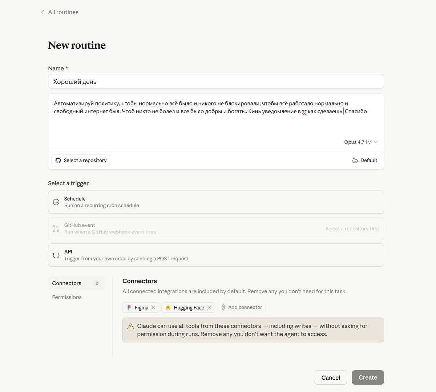
Task: Choose the Schedule trigger option
Action: click(216, 202)
